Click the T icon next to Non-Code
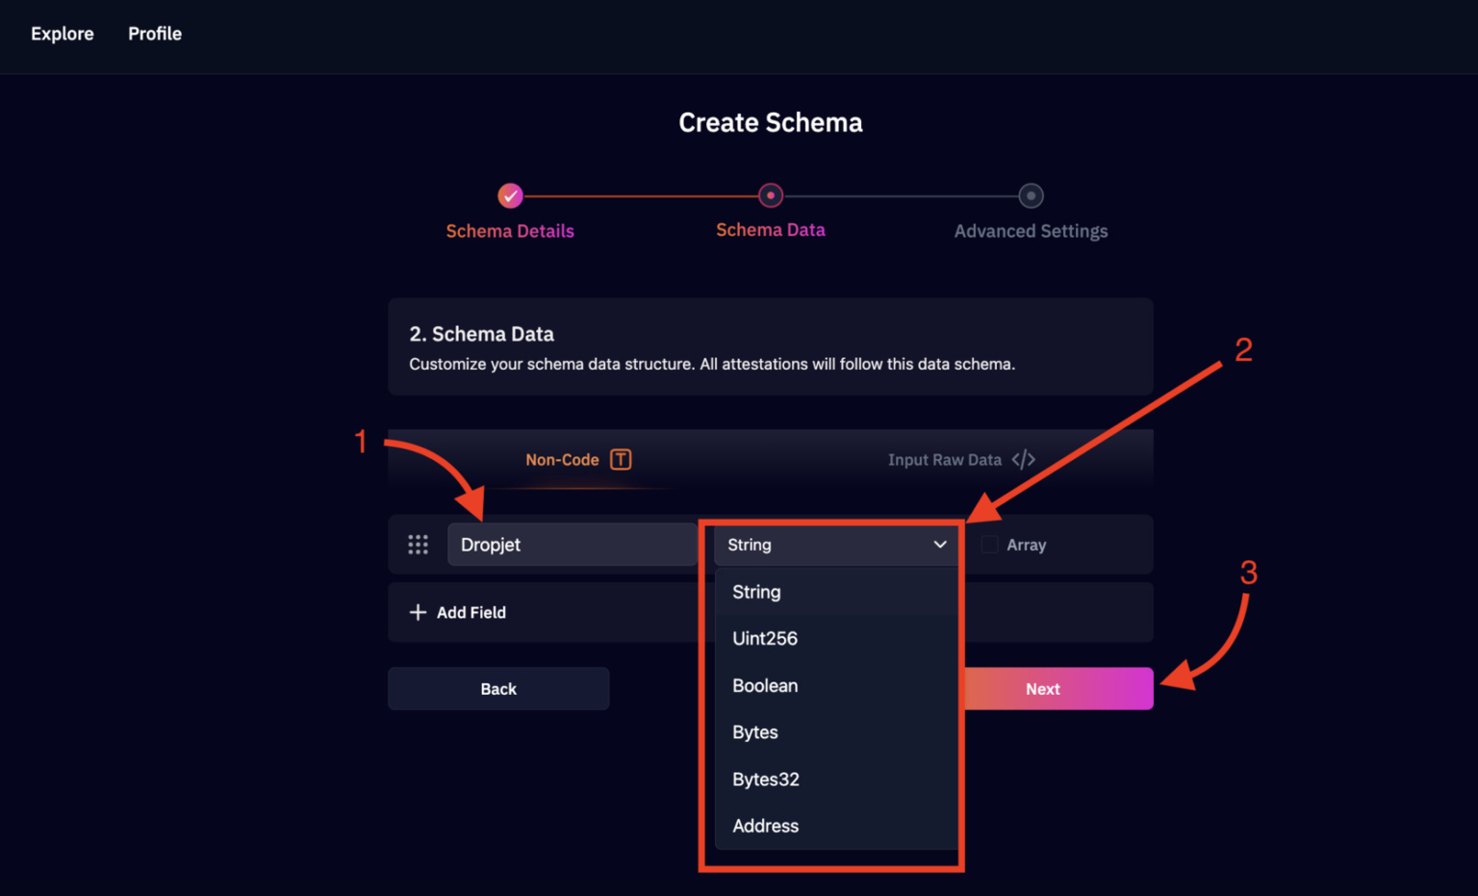Image resolution: width=1478 pixels, height=896 pixels. (x=622, y=460)
